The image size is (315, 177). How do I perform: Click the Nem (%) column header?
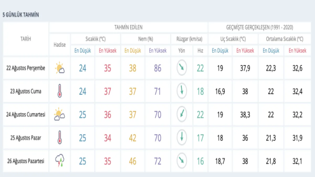click(x=145, y=39)
